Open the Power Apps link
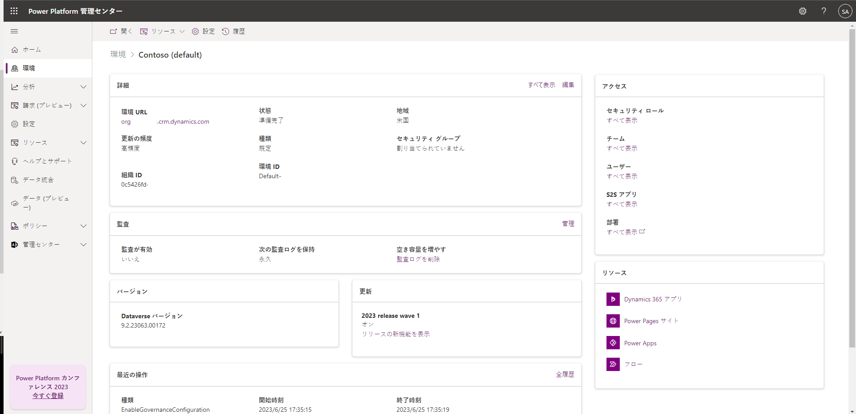856x414 pixels. point(640,343)
